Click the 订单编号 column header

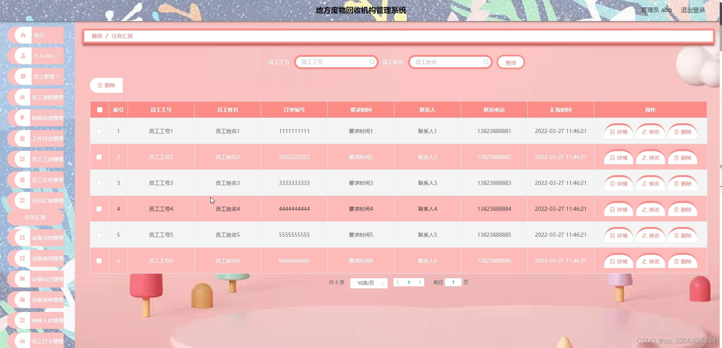point(294,110)
